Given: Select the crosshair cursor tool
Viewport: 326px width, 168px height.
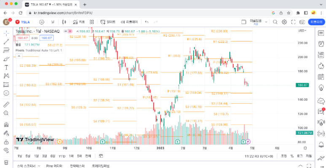Looking at the screenshot, I should [6, 33].
